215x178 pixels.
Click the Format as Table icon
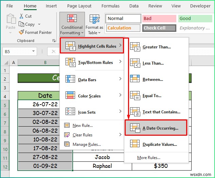click(94, 19)
